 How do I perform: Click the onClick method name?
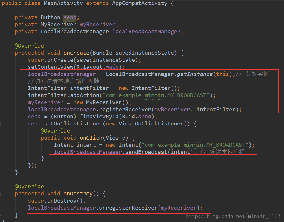[x=91, y=138]
